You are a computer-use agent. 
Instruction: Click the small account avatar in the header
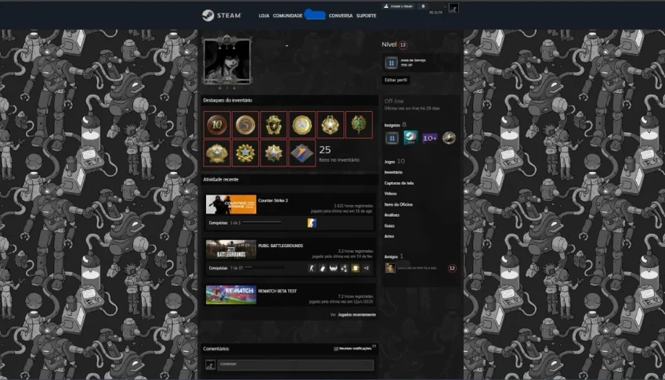pos(454,8)
